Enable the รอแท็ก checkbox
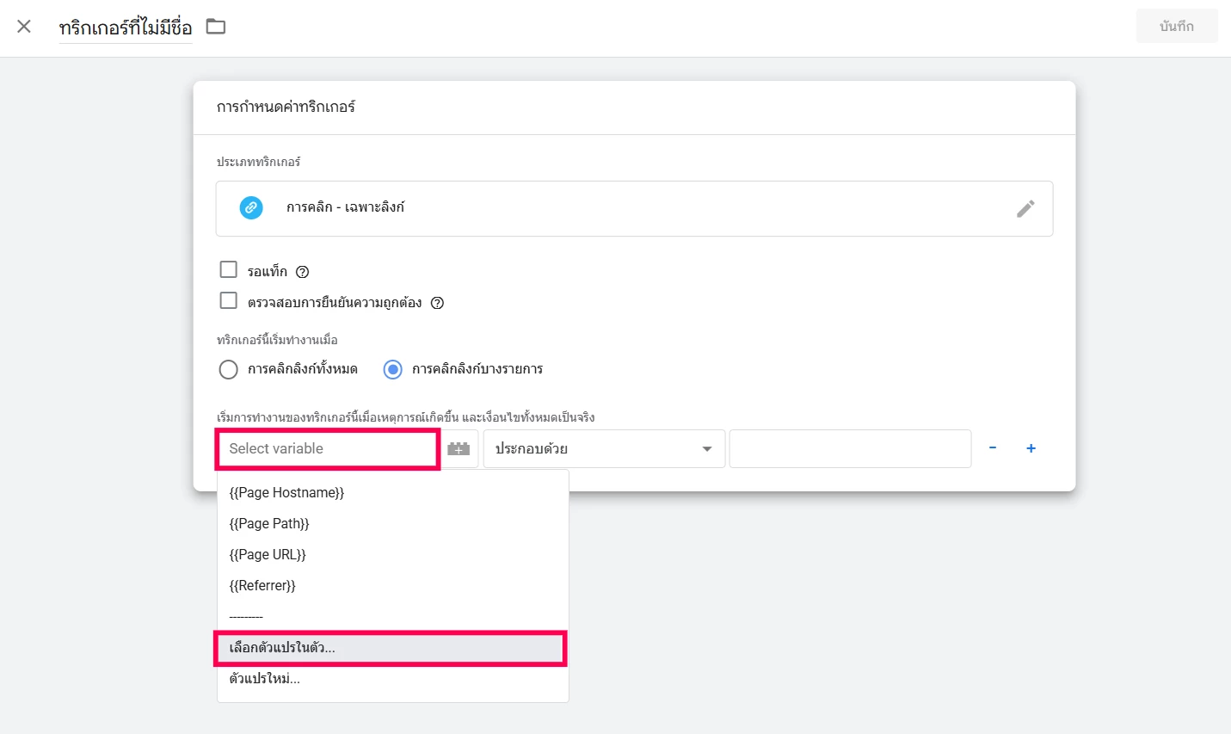Screen dimensions: 1231x734 [x=229, y=270]
